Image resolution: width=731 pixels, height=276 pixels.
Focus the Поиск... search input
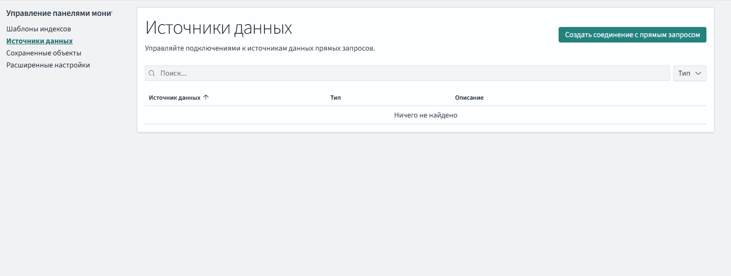tap(409, 73)
